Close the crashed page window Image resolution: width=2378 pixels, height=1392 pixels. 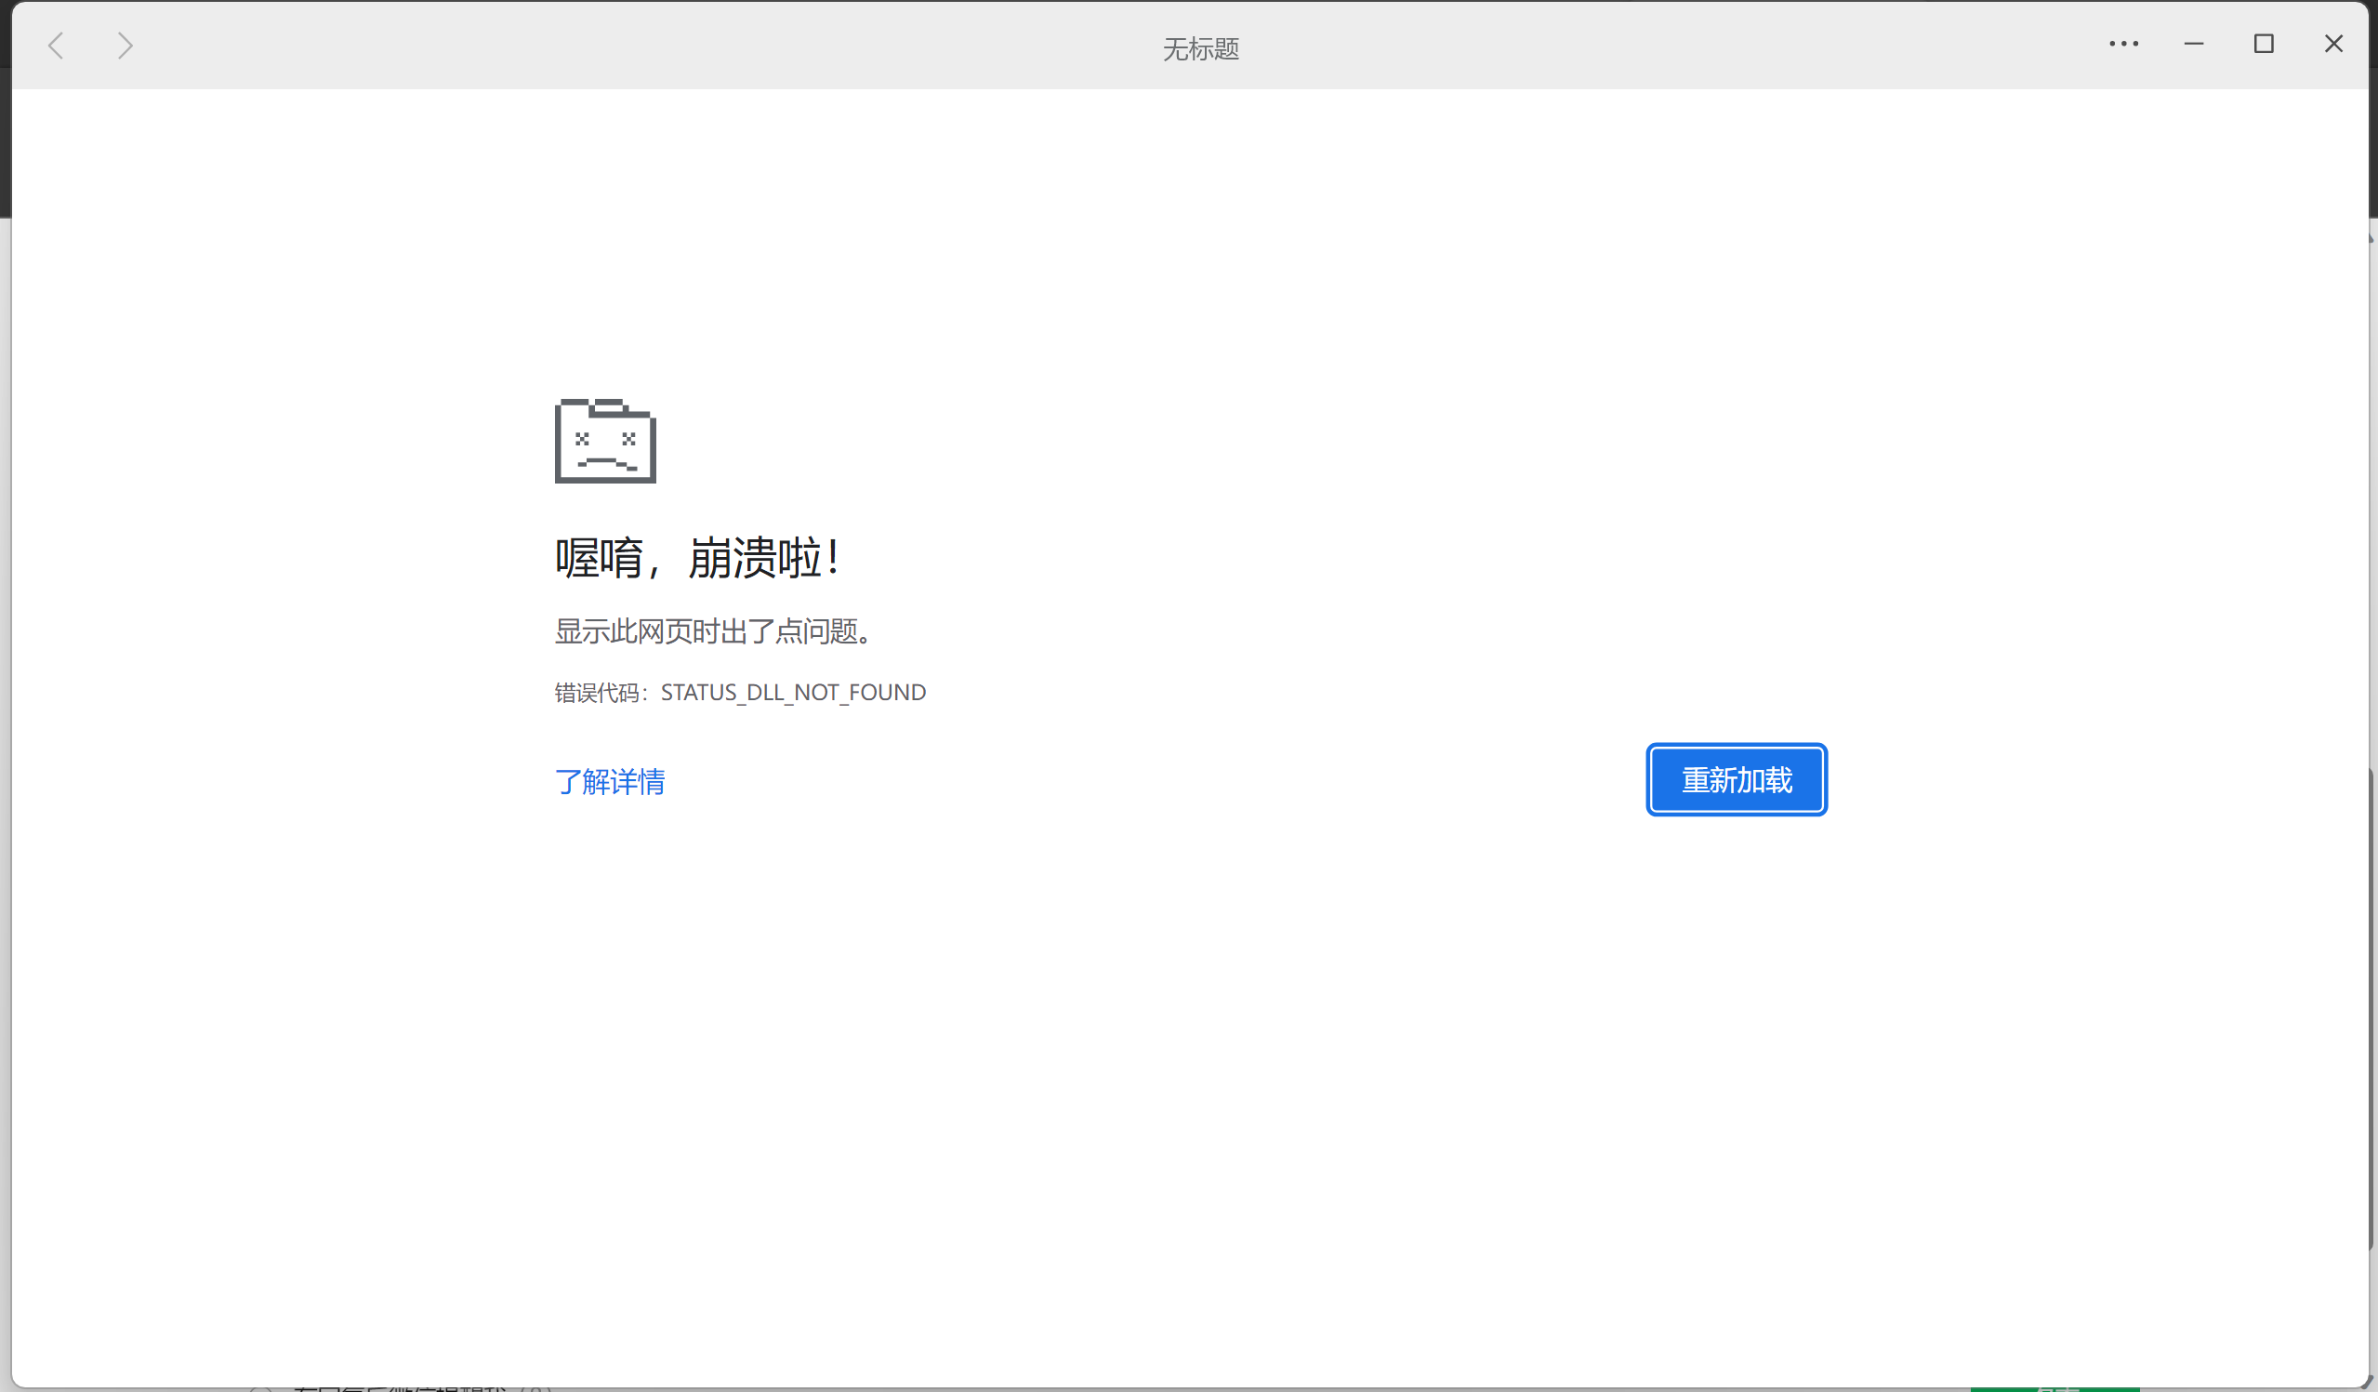tap(2332, 44)
